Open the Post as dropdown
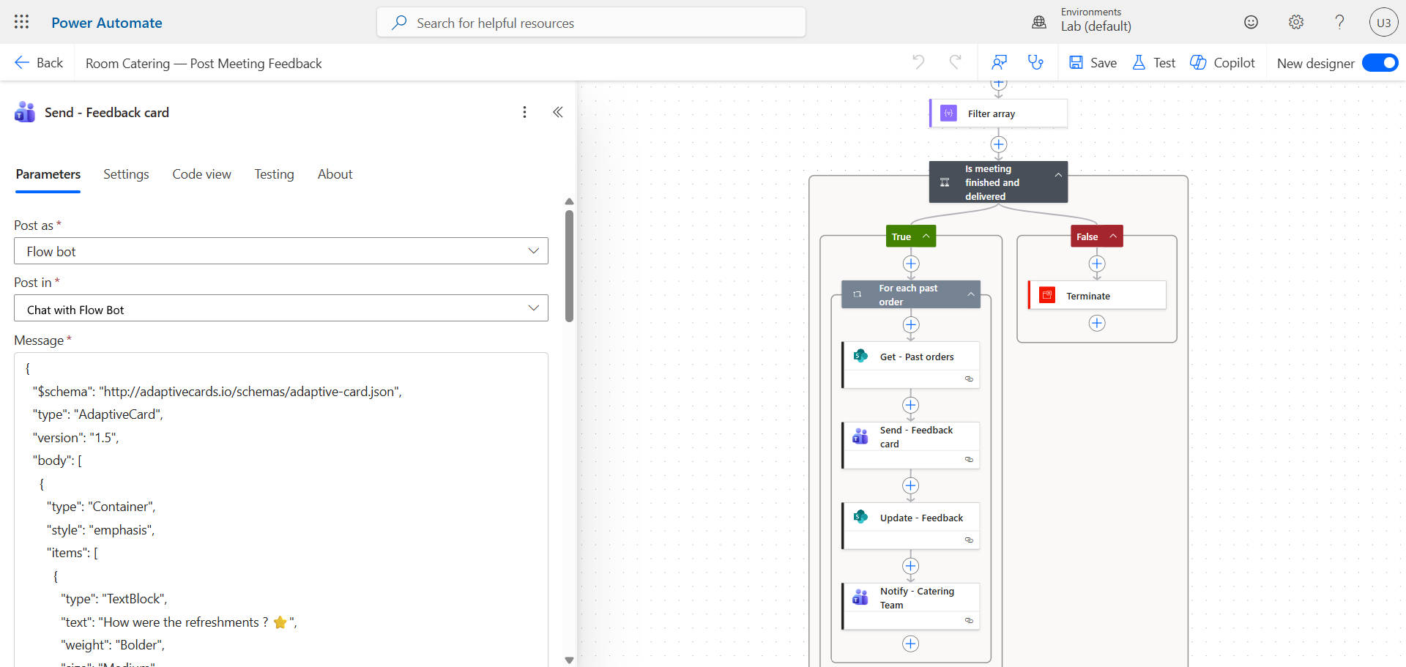 coord(281,251)
